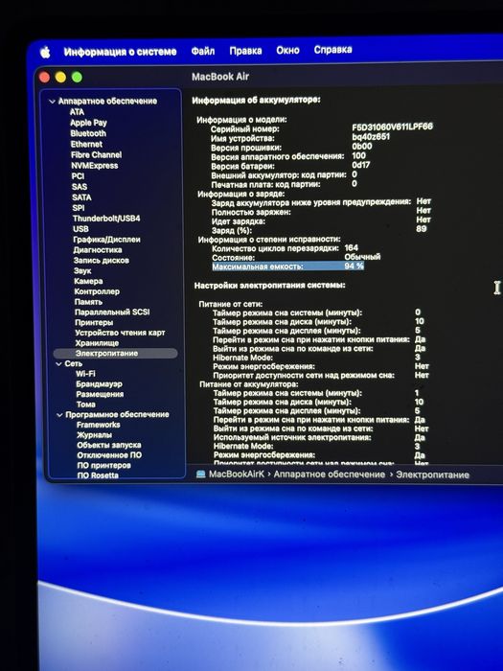Select Брандмауэр in the network section
Viewport: 503px width, 671px height.
click(x=100, y=383)
